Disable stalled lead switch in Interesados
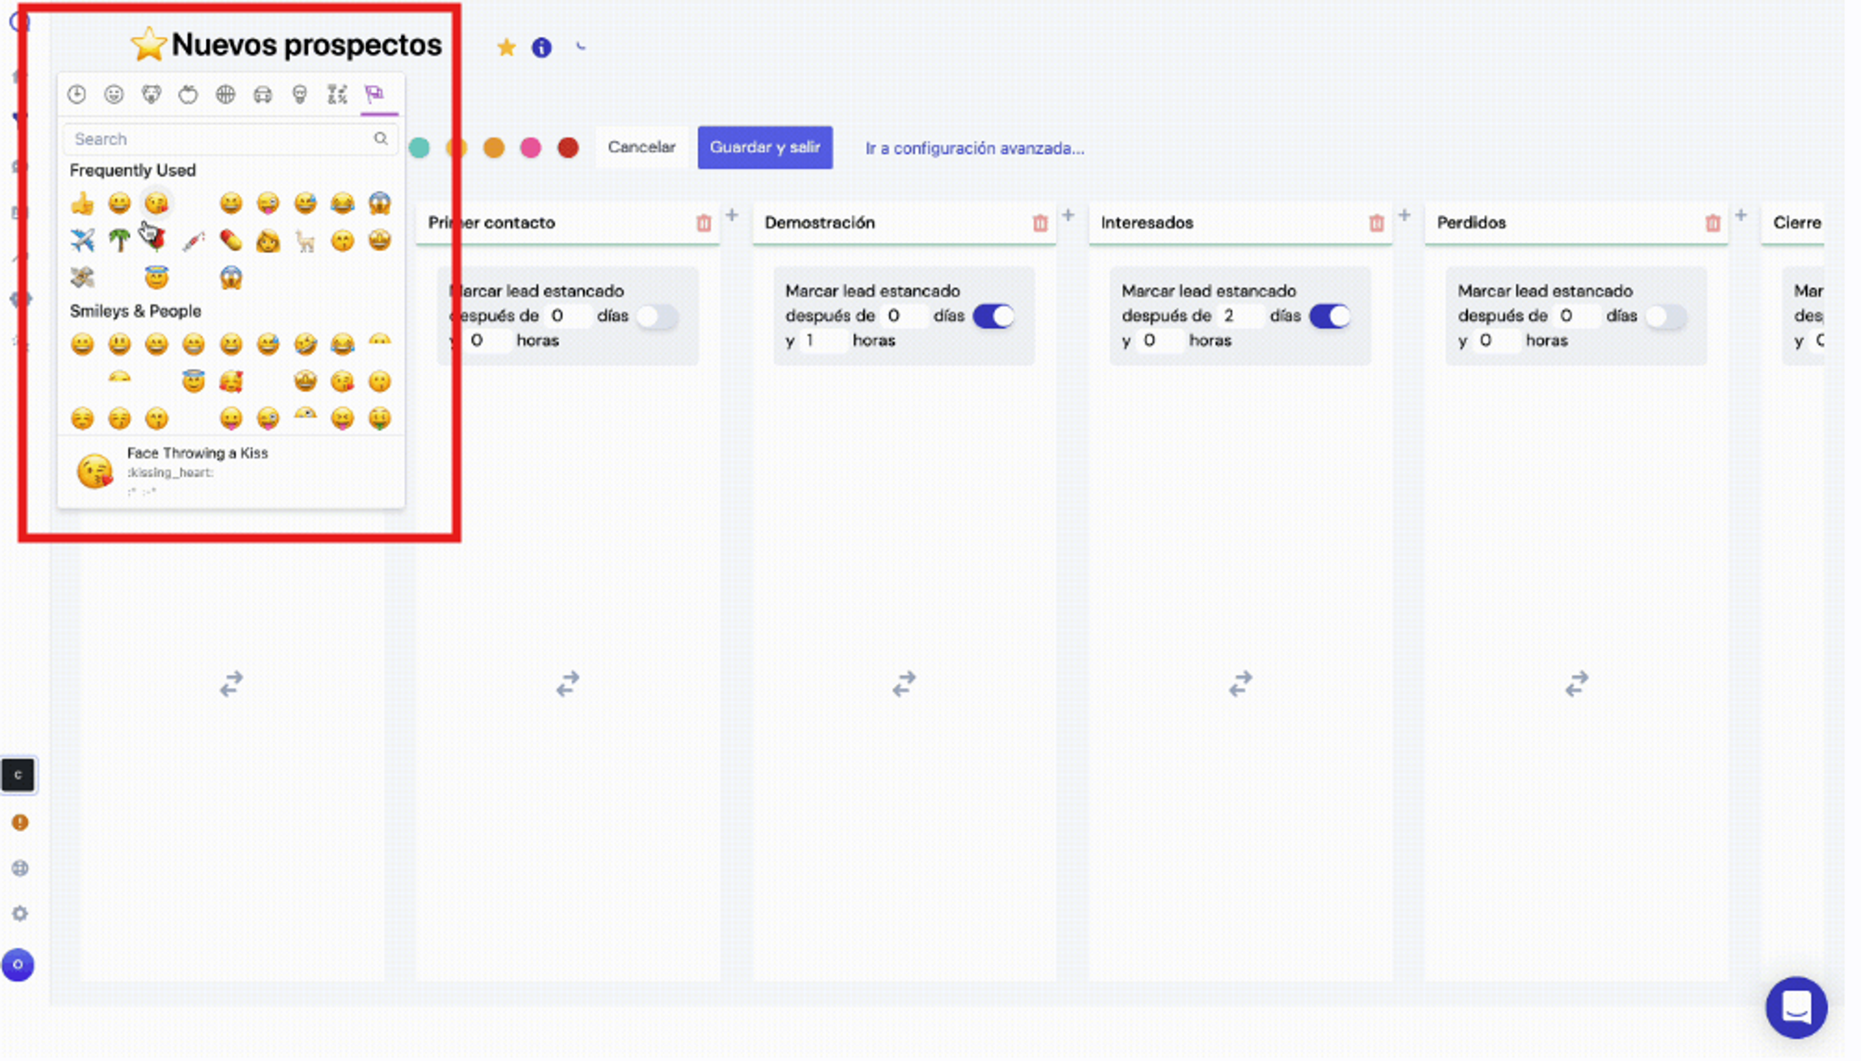 (x=1330, y=316)
